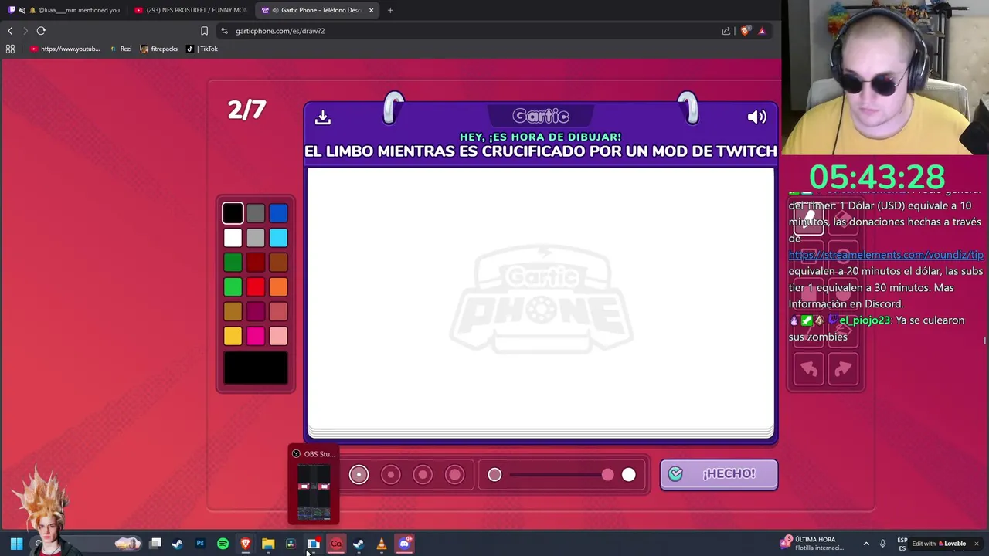Pick the dark green color swatch
This screenshot has width=989, height=556.
[x=233, y=263]
